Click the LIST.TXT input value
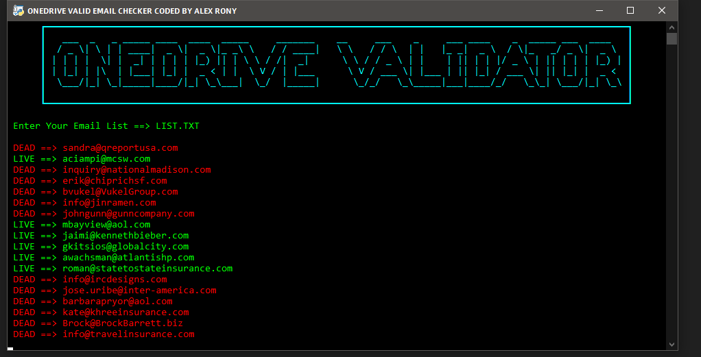This screenshot has height=357, width=701. [x=178, y=126]
